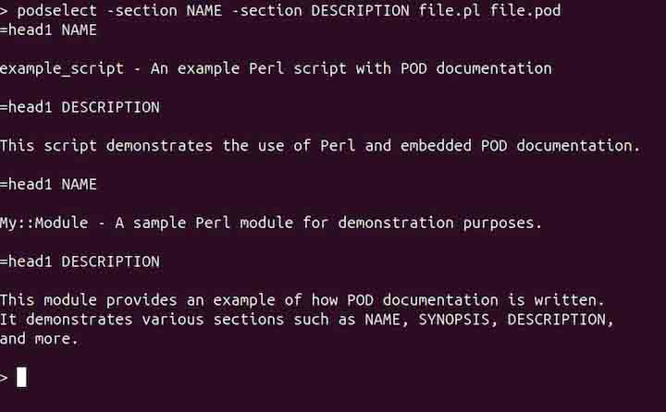Click the podselect command word
Viewport: 666px width, 412px height.
tap(53, 10)
